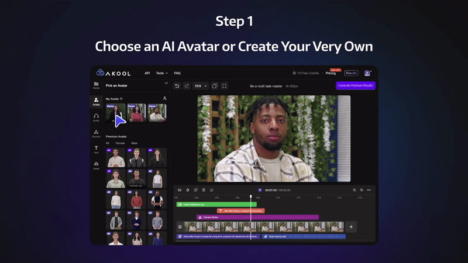Select the green image track clip

tap(216, 205)
